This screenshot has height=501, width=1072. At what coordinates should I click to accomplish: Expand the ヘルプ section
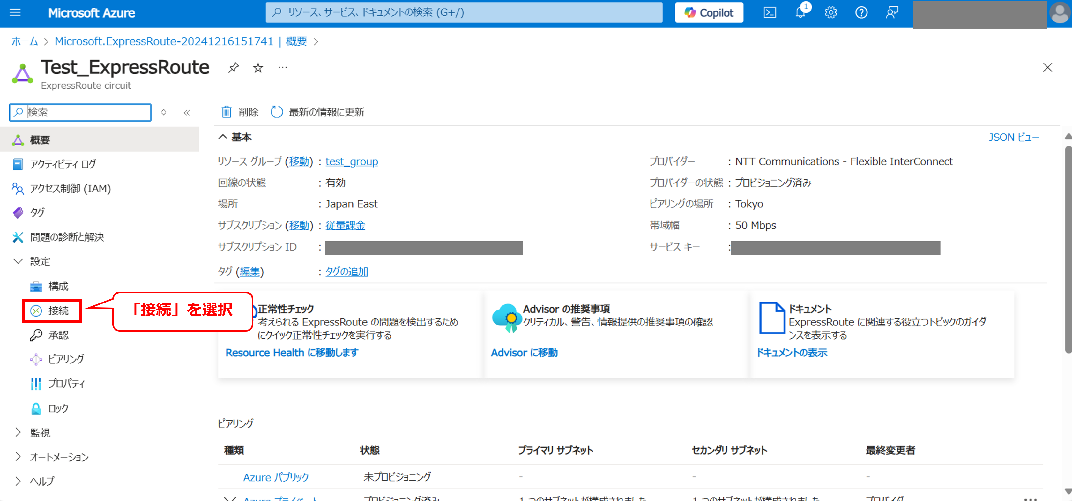pos(18,481)
